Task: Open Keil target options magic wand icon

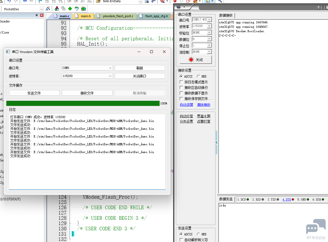Action: point(48,9)
